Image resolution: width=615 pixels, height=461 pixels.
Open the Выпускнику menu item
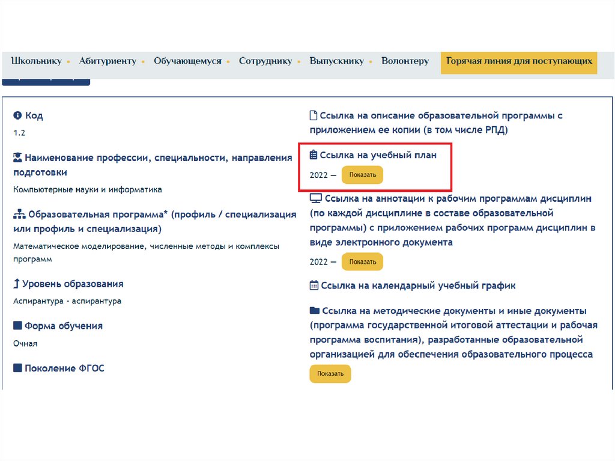[336, 61]
